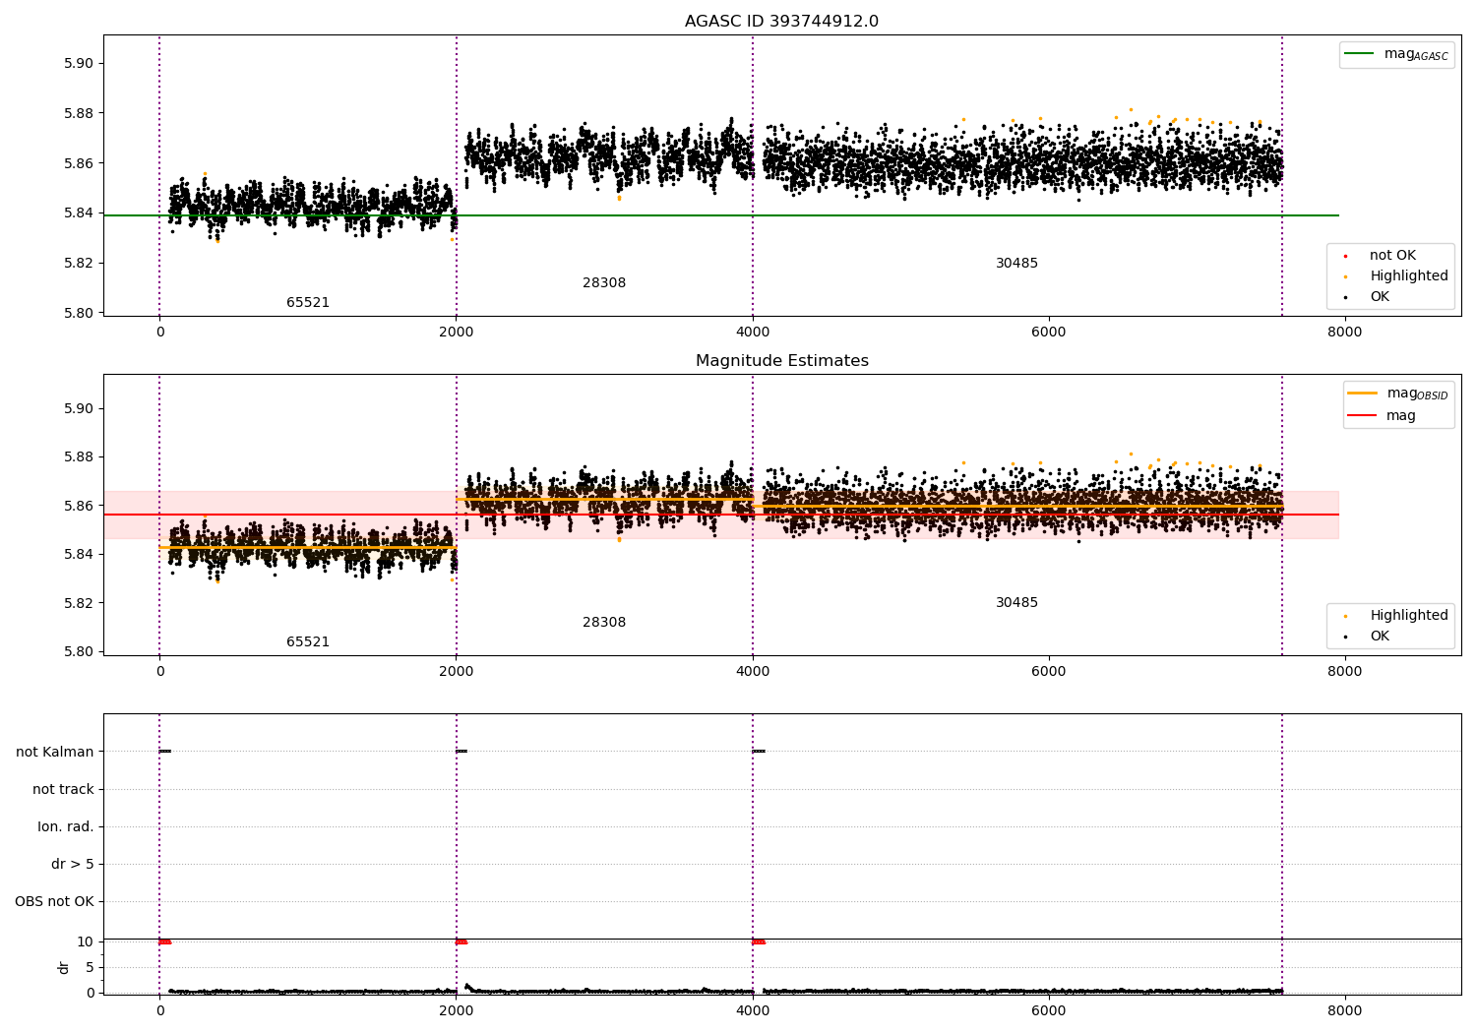Click OBSID label 65521 in top plot
The height and width of the screenshot is (1033, 1476).
pos(308,303)
